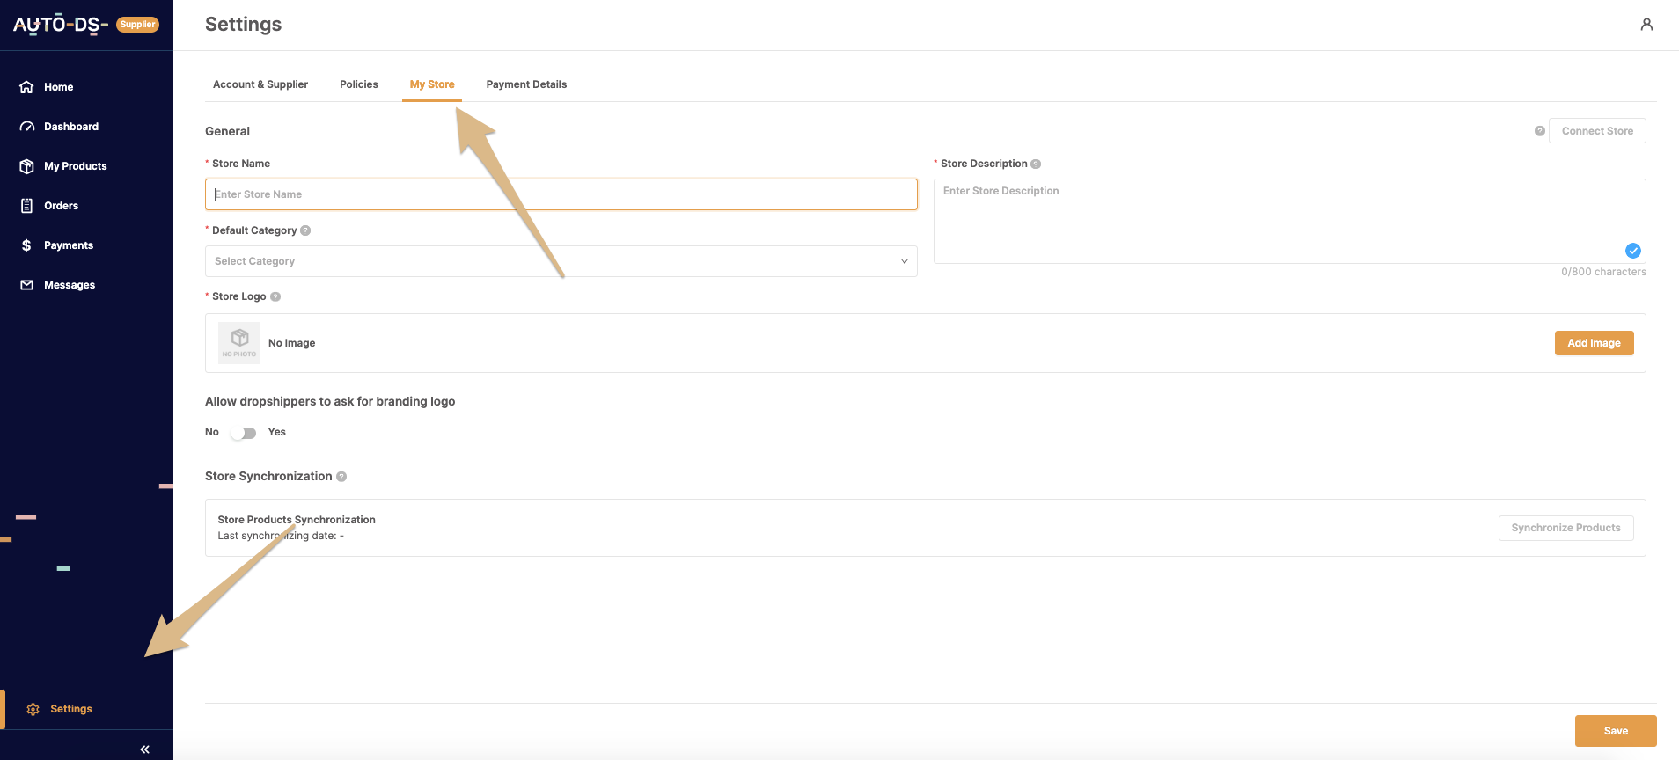Open the Select Category dropdown
The image size is (1679, 760).
561,261
